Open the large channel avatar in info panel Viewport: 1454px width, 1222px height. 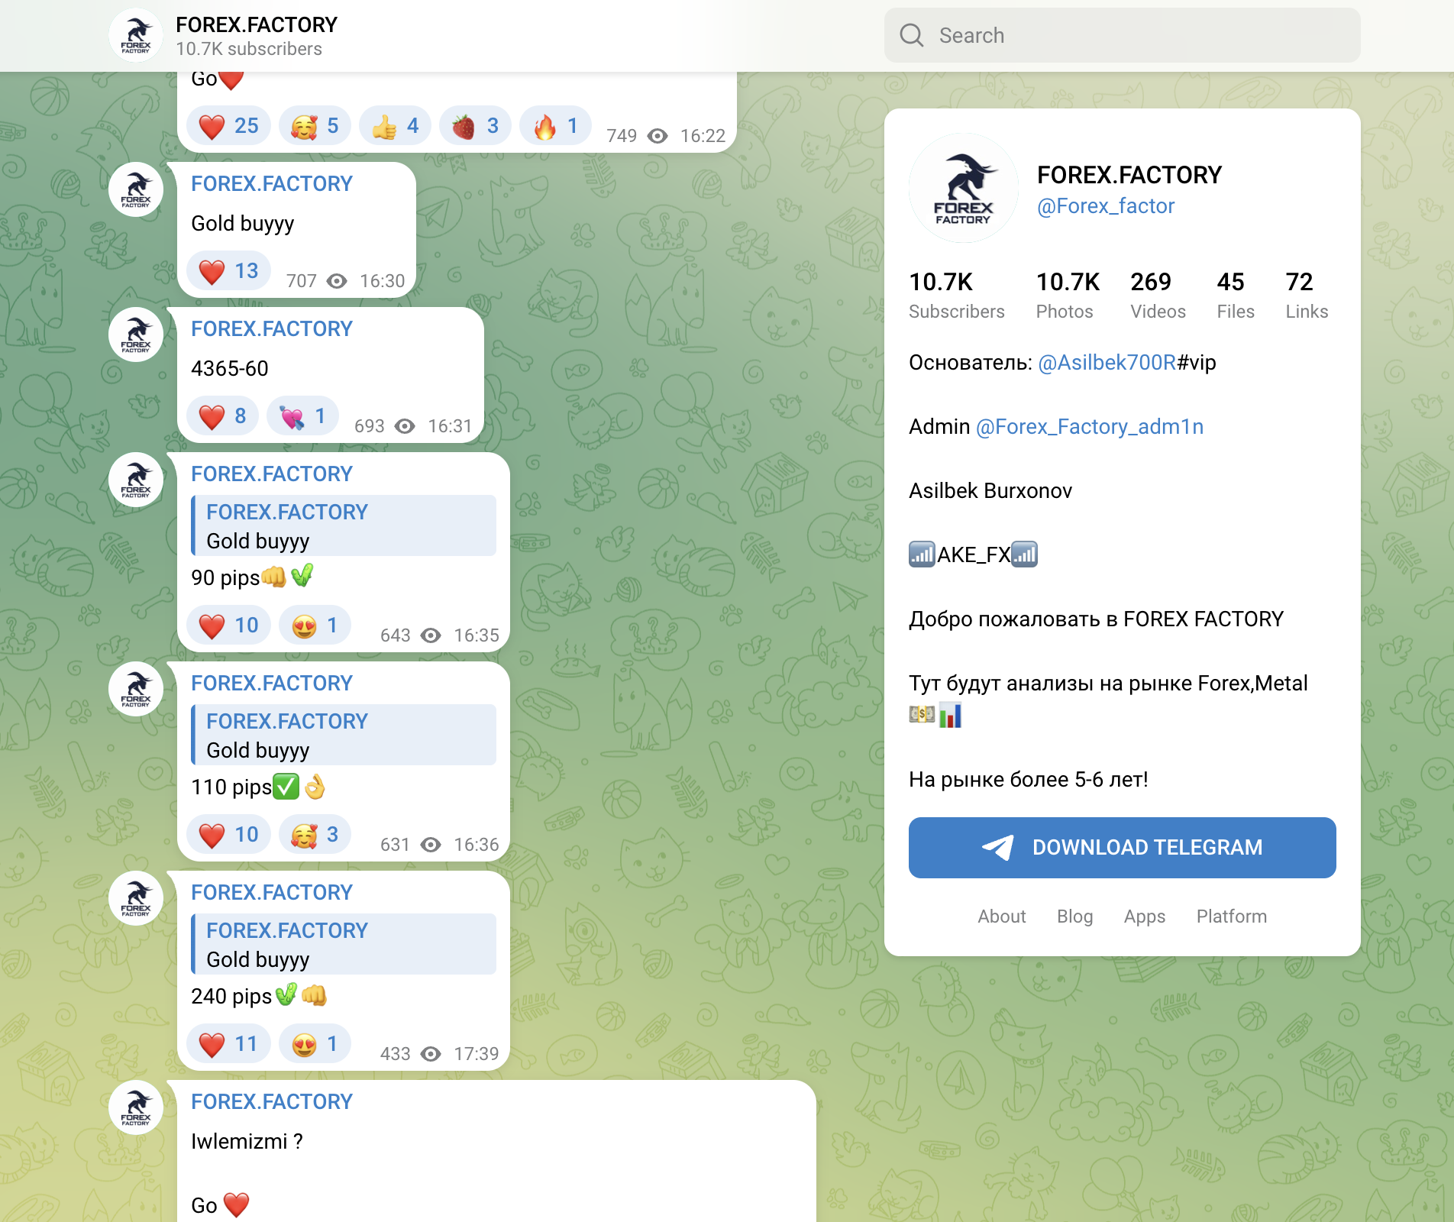coord(963,188)
